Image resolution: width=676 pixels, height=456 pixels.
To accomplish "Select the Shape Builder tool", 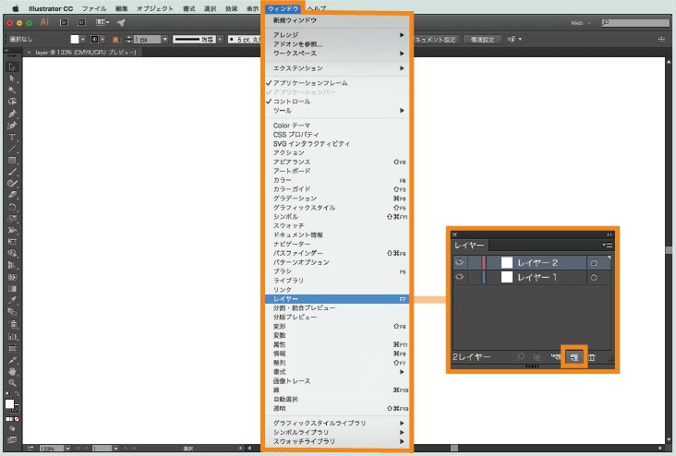I will pyautogui.click(x=12, y=254).
